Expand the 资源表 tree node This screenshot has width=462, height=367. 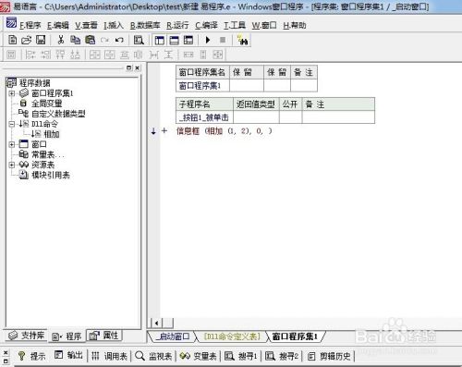point(12,165)
